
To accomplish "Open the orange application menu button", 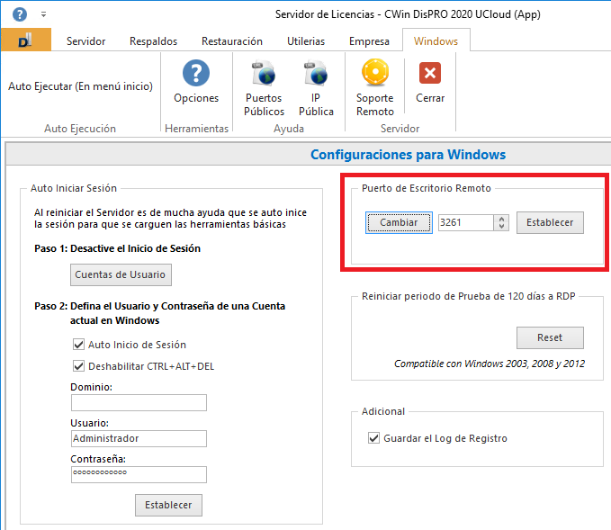I will pyautogui.click(x=26, y=40).
